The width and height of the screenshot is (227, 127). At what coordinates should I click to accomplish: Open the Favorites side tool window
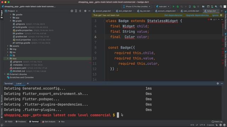pyautogui.click(x=2, y=113)
